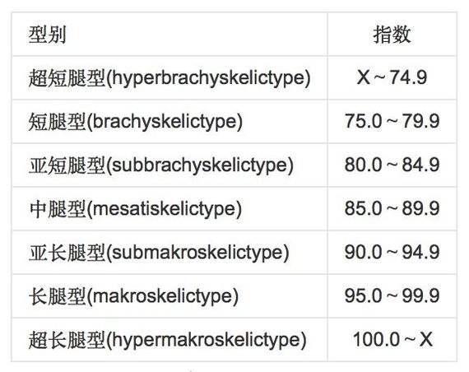Click the 指数 column header
This screenshot has height=372, width=469.
point(392,35)
